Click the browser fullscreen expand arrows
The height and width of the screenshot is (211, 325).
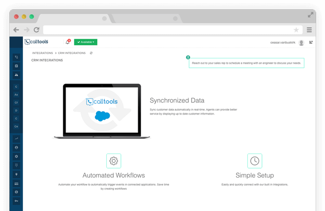[310, 15]
